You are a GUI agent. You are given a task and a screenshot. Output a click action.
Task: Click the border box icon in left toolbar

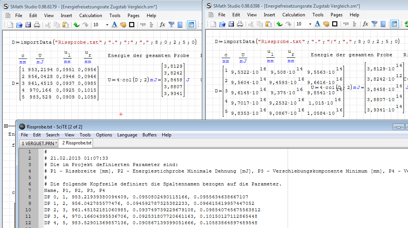click(131, 25)
